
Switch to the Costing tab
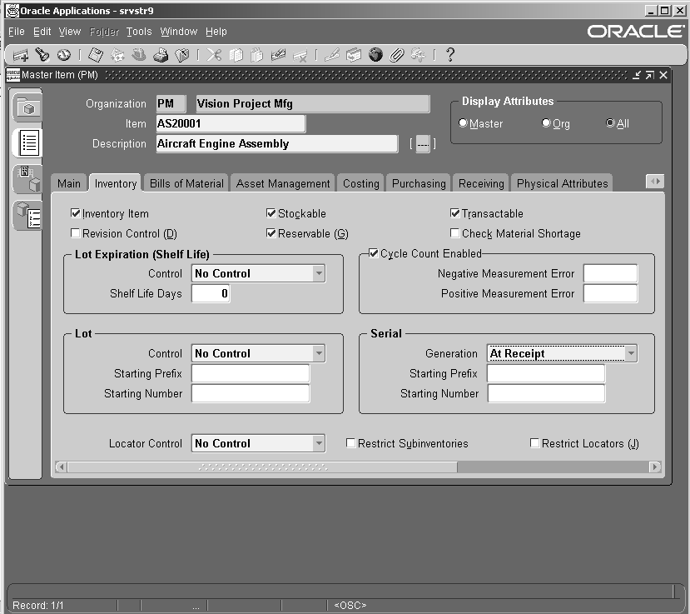(x=361, y=183)
